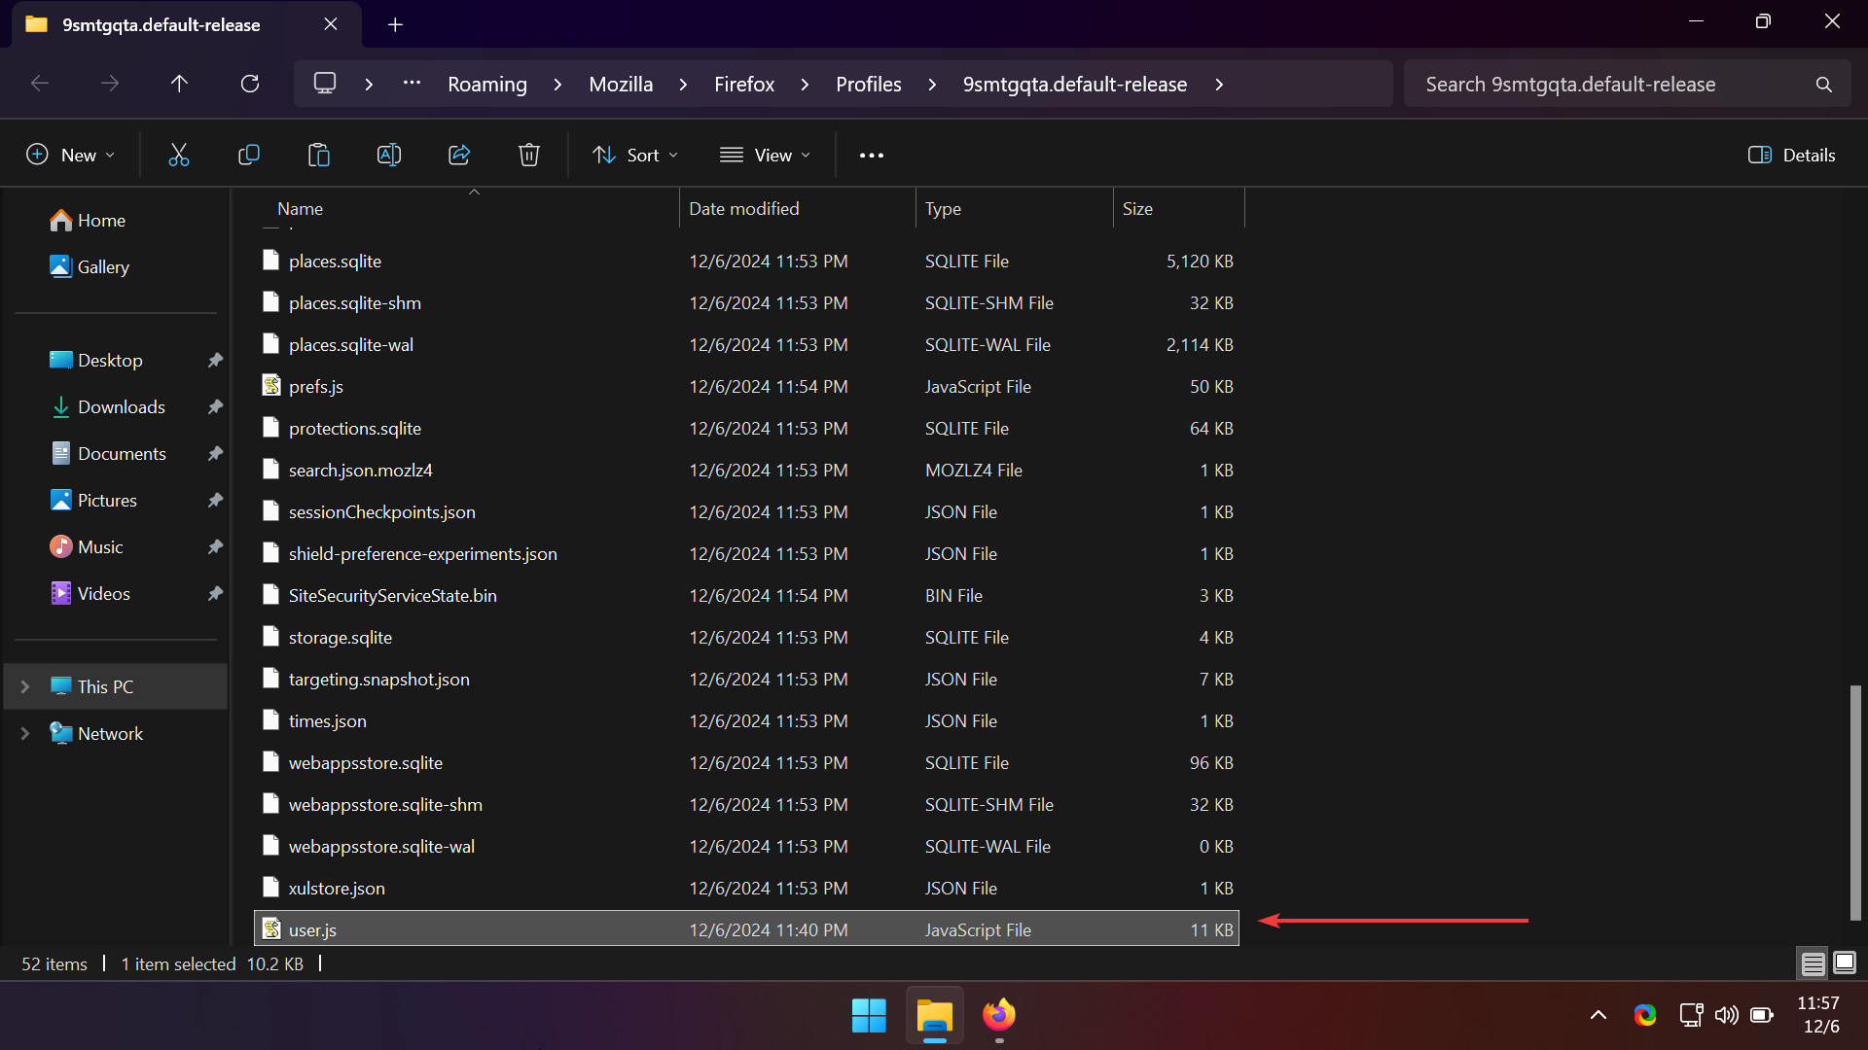Select Home in the navigation pane
This screenshot has height=1050, width=1868.
click(101, 221)
